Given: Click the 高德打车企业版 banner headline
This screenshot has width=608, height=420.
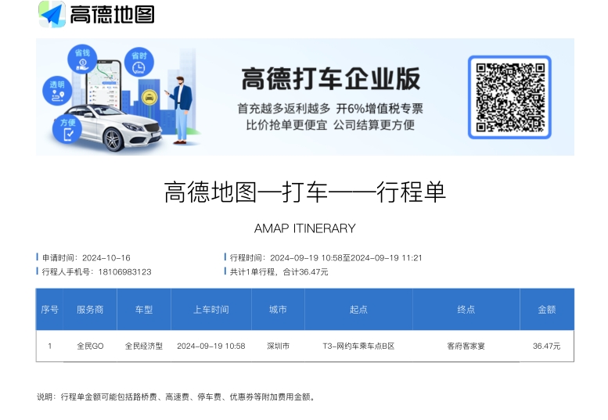Looking at the screenshot, I should tap(330, 79).
